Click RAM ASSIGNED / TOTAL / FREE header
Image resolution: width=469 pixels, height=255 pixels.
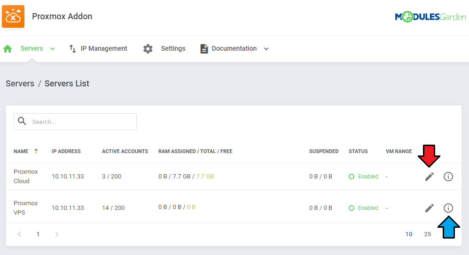pos(195,151)
